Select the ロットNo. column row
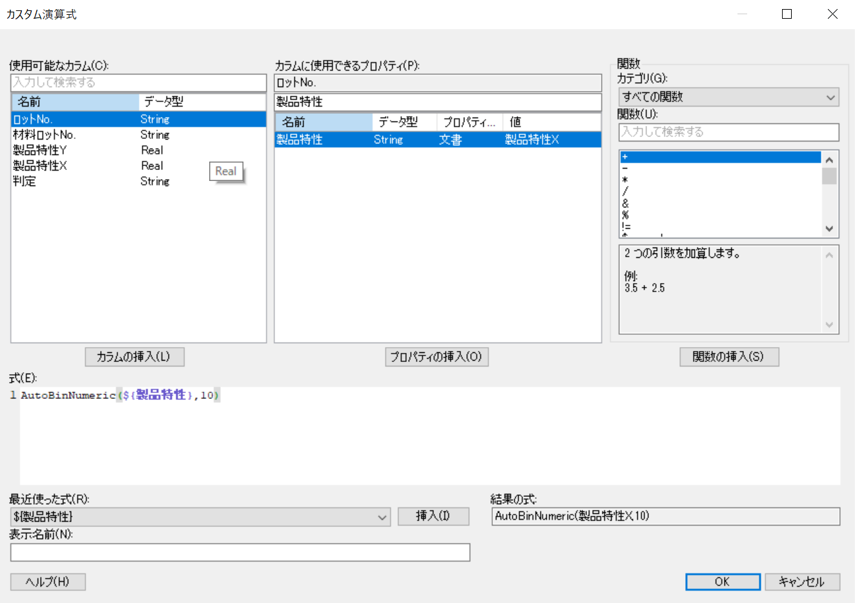Screen dimensions: 855x603 pyautogui.click(x=138, y=119)
